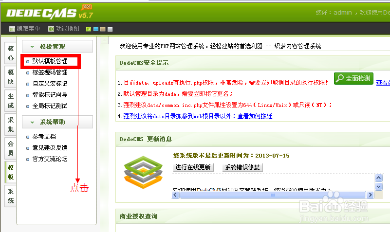Click the 进行在线更新 button

click(x=193, y=167)
